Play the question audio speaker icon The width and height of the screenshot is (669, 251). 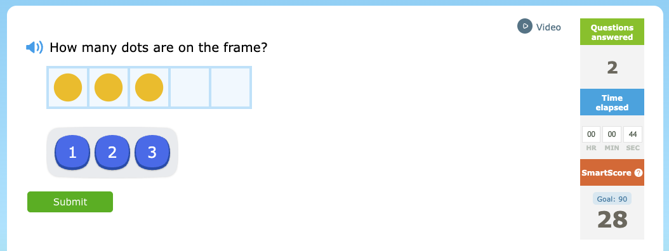(34, 48)
